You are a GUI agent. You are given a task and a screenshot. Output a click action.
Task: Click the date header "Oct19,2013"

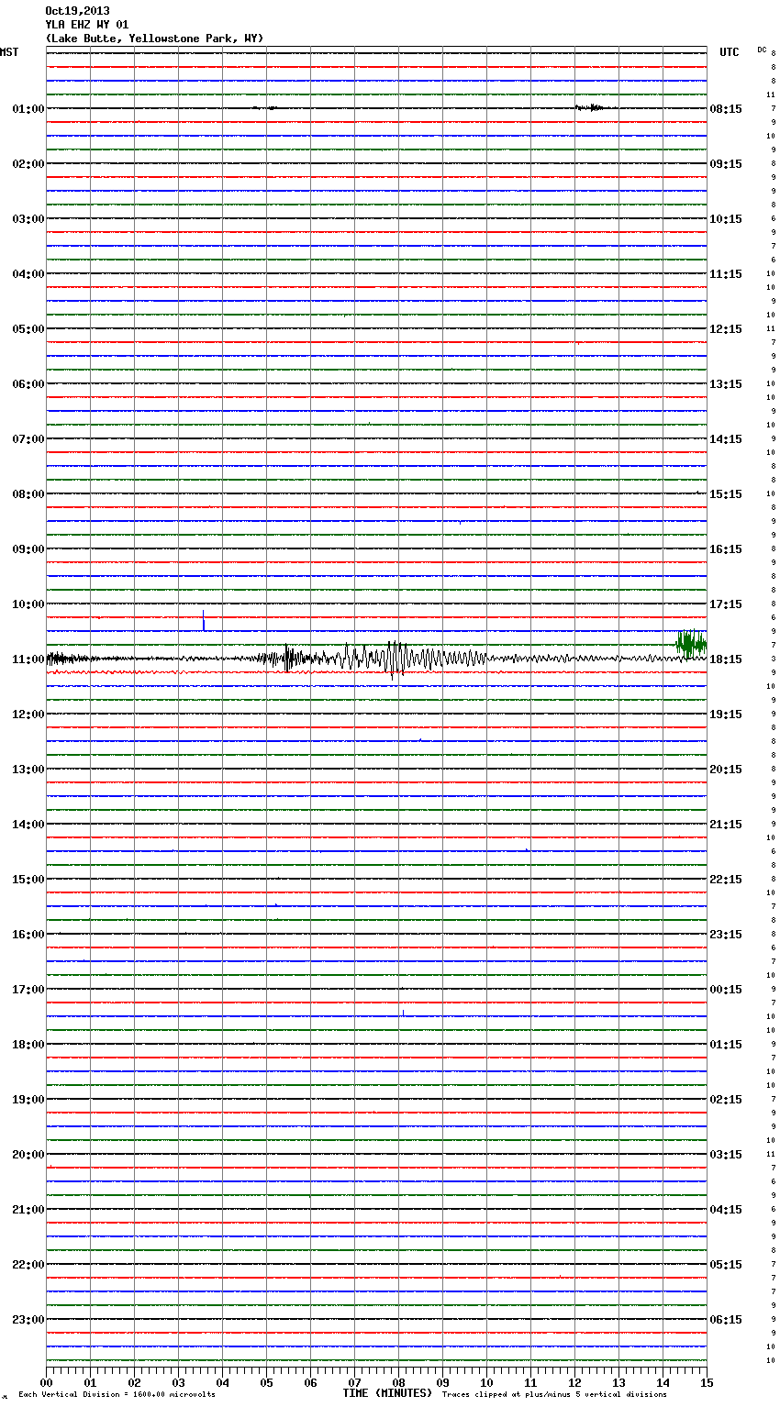(x=77, y=11)
